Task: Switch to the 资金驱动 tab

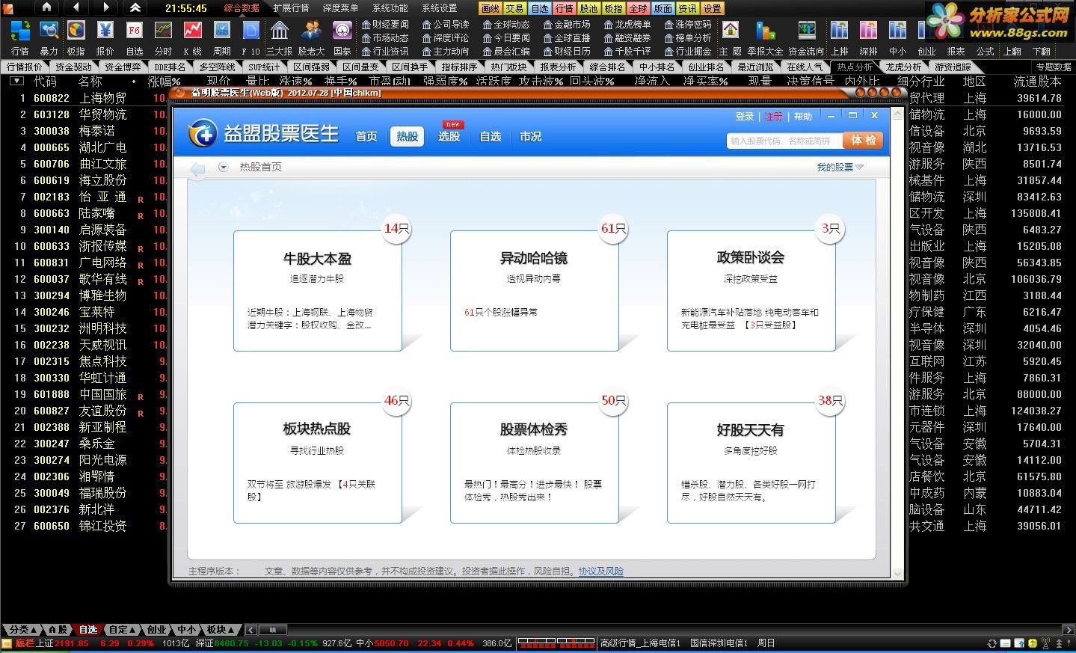Action: [73, 67]
